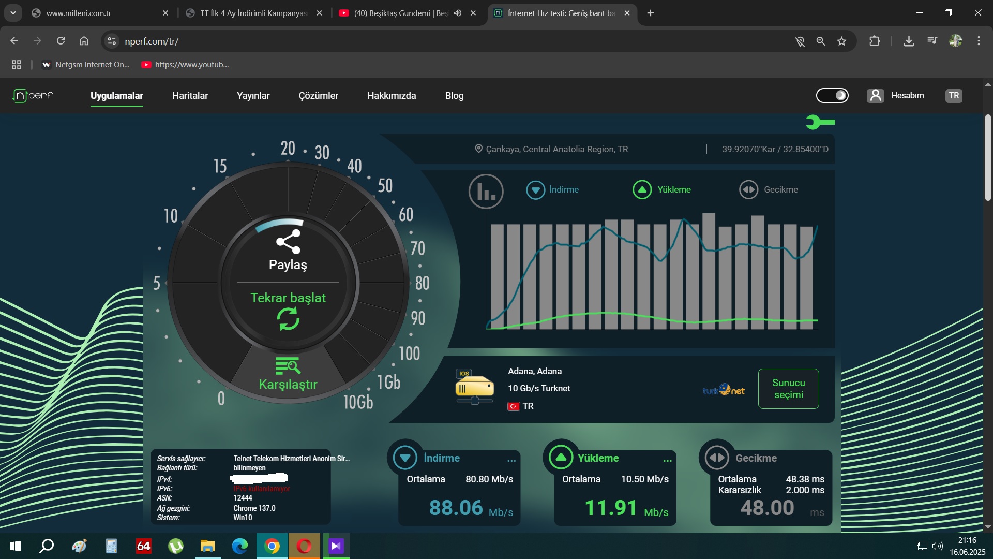Open Blog menu item

tap(454, 96)
